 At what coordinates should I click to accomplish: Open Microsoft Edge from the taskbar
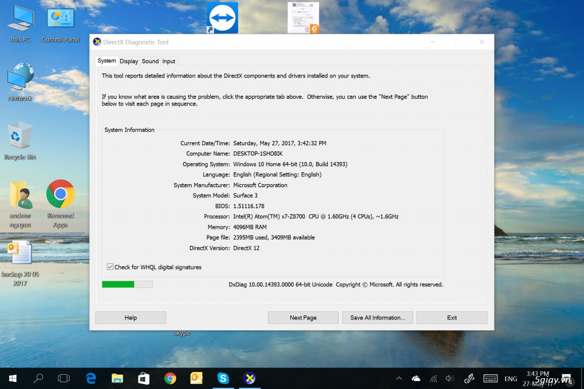tap(91, 378)
